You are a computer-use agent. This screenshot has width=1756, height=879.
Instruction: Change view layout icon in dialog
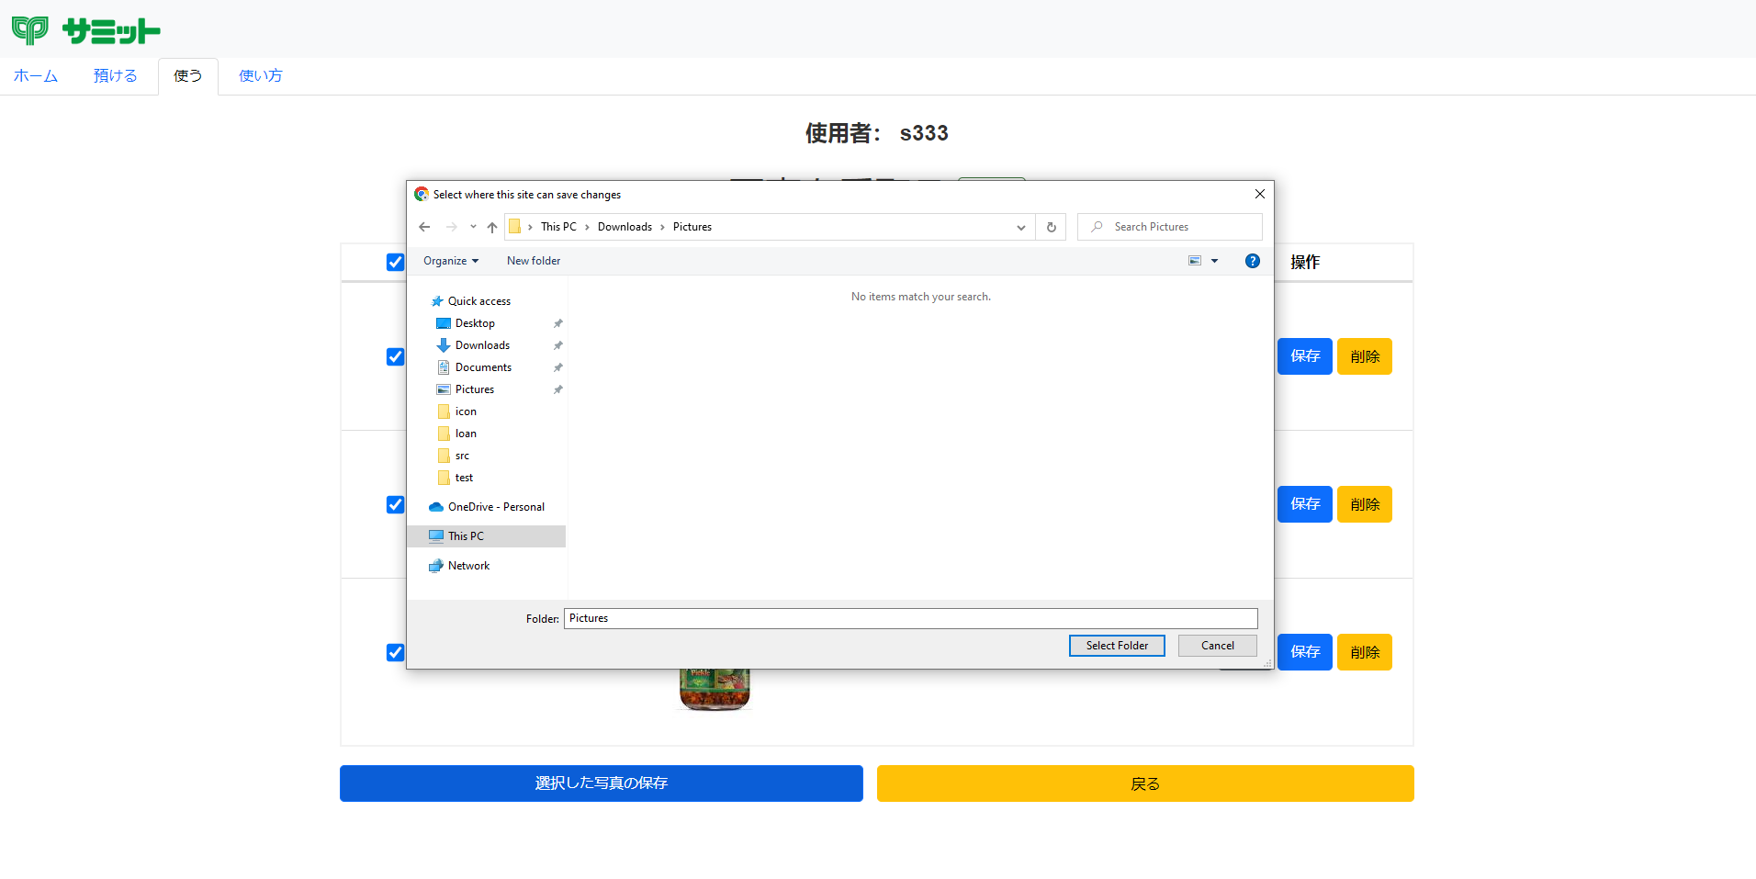(x=1195, y=261)
